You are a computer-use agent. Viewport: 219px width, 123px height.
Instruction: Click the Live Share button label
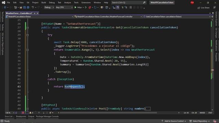click(x=205, y=8)
